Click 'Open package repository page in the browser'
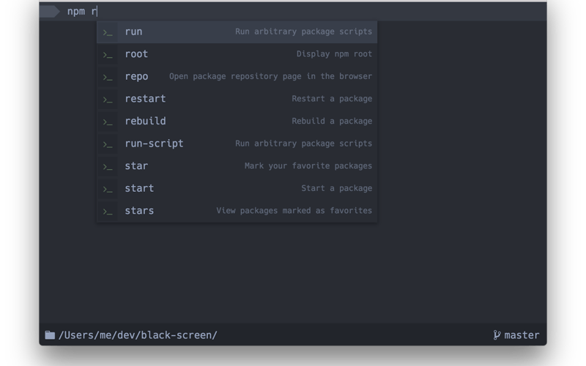The image size is (586, 366). (270, 77)
